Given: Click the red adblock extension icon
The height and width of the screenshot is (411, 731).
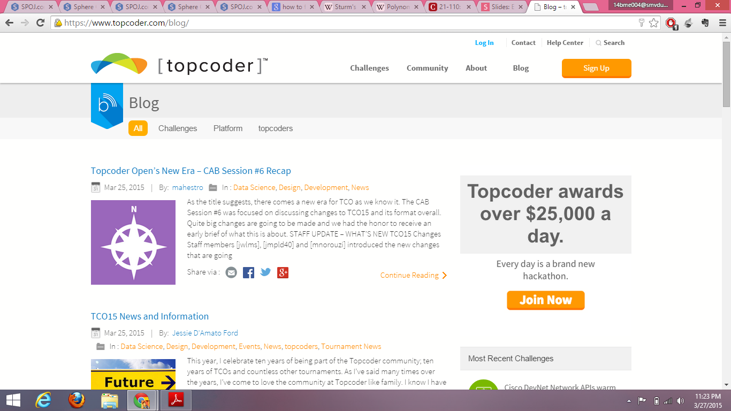Looking at the screenshot, I should (672, 23).
